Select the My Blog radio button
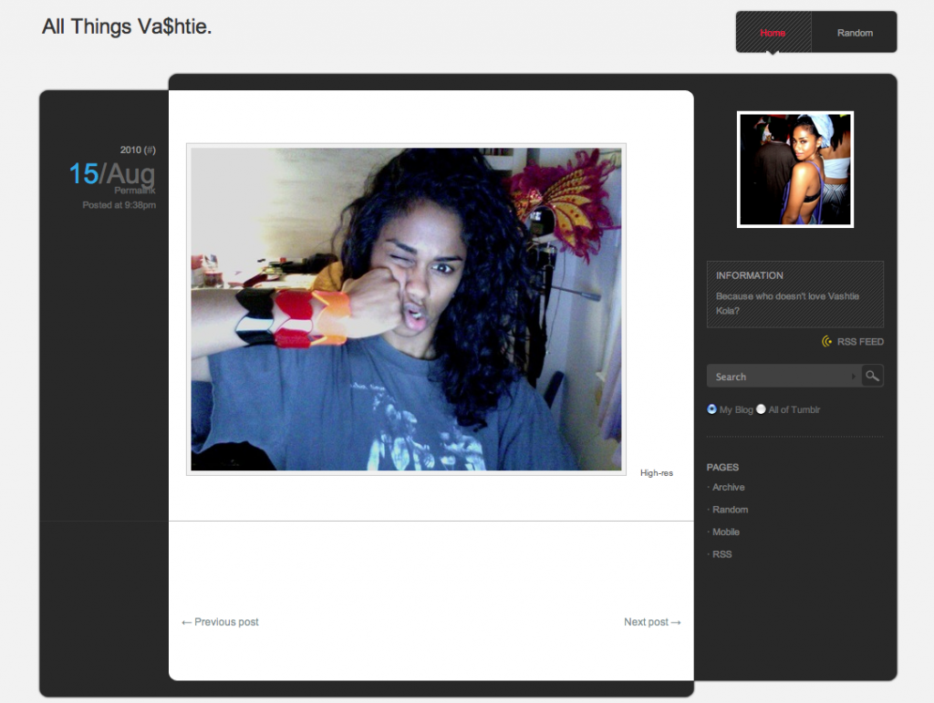This screenshot has width=934, height=703. [x=711, y=409]
